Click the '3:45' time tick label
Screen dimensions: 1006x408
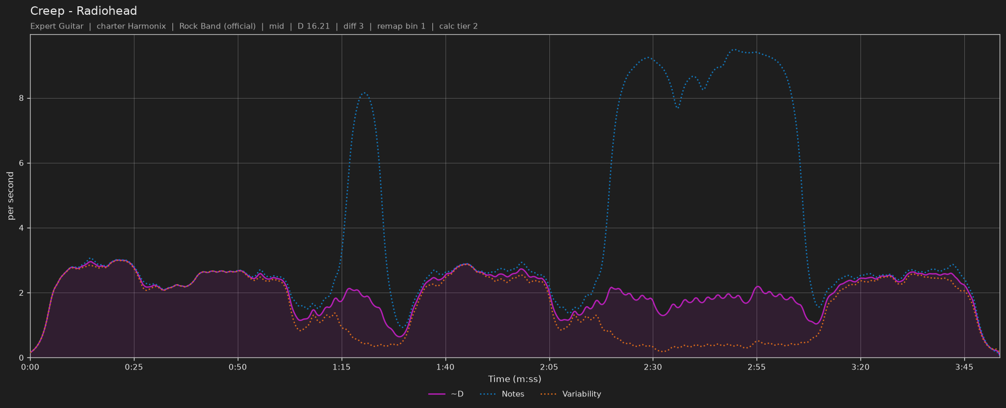[964, 367]
